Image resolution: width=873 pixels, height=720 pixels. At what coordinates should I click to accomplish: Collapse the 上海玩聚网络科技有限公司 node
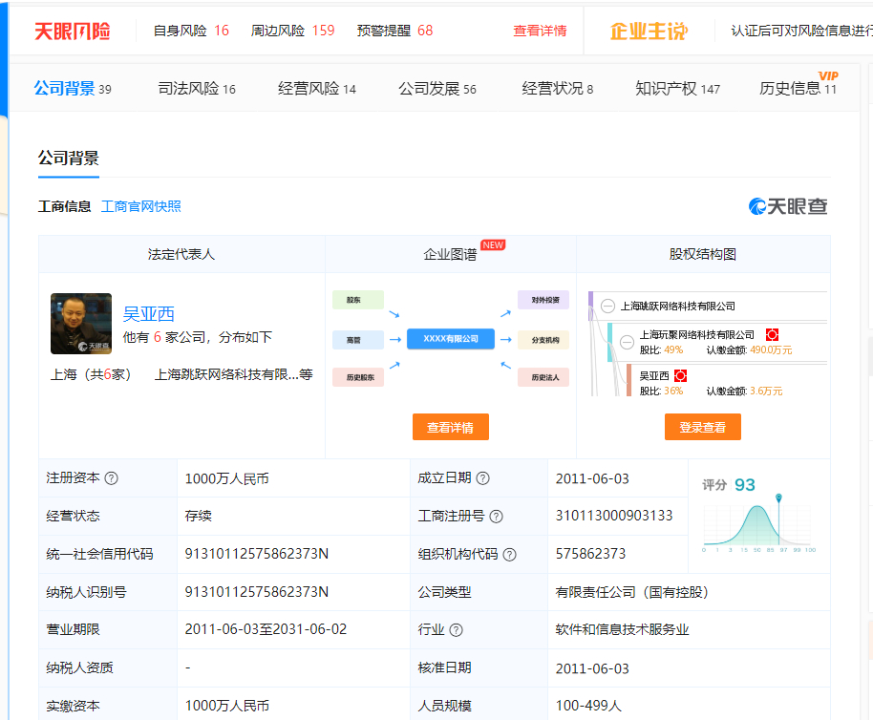coord(627,342)
